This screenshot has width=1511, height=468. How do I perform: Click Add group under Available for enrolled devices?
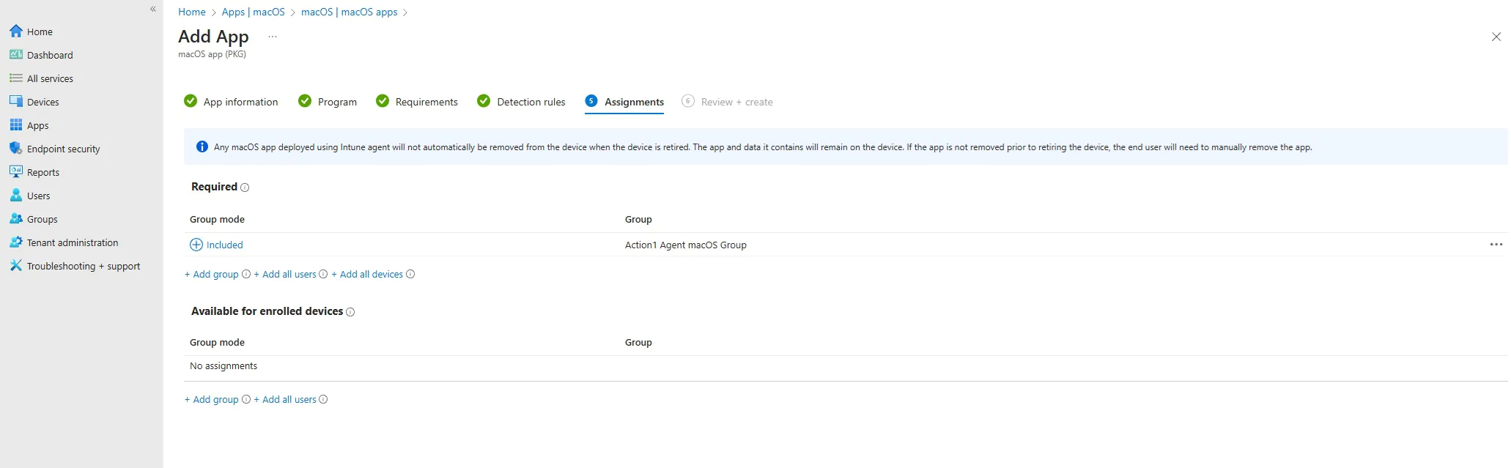[212, 399]
